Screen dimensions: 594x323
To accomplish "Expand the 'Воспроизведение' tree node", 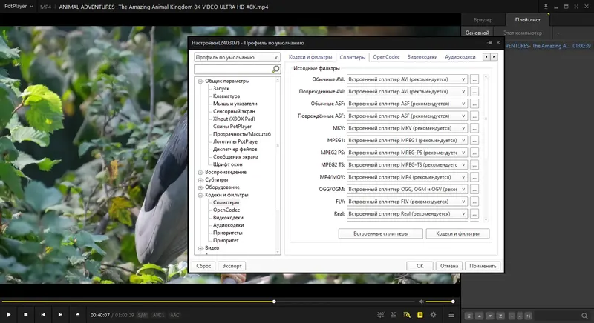I will pyautogui.click(x=200, y=173).
